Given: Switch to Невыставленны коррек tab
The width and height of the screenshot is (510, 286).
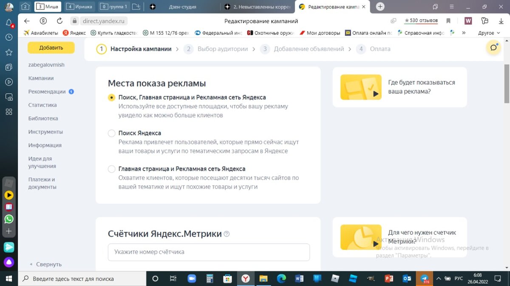Looking at the screenshot, I should 258,7.
